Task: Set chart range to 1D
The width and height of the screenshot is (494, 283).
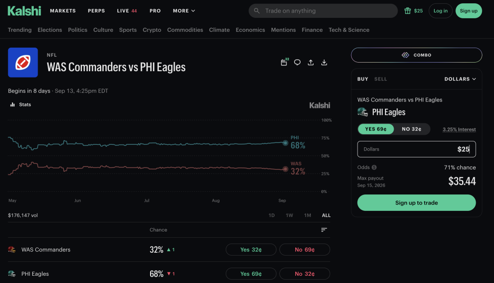Action: click(x=272, y=215)
